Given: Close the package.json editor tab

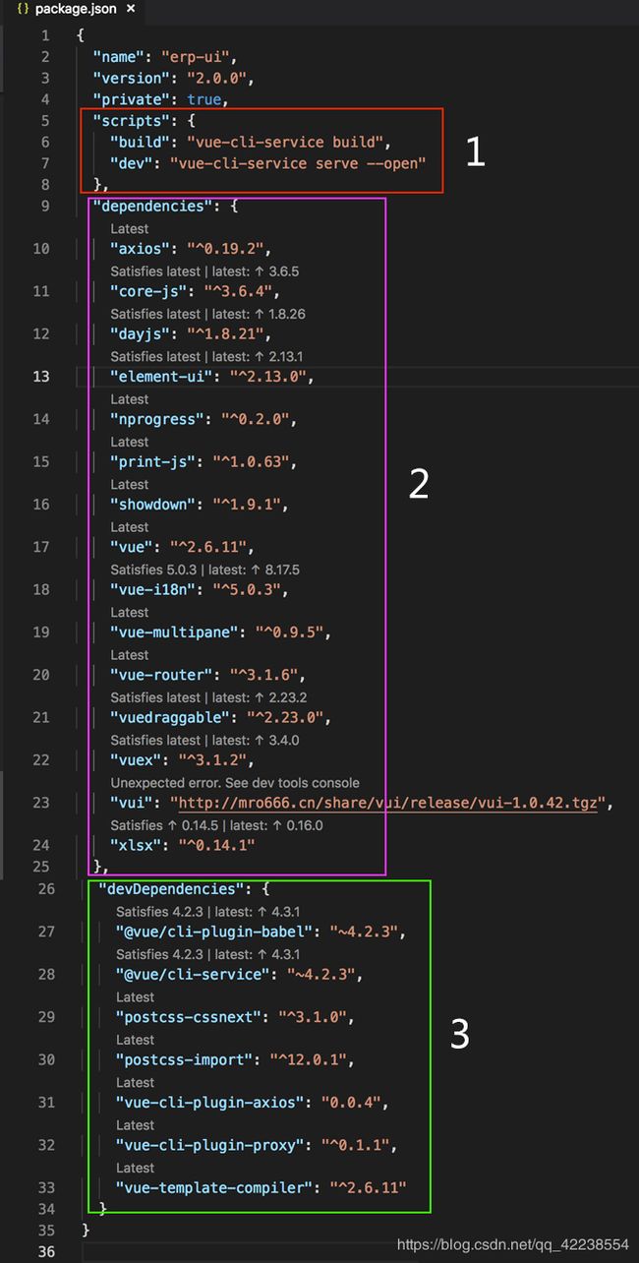Looking at the screenshot, I should (131, 9).
